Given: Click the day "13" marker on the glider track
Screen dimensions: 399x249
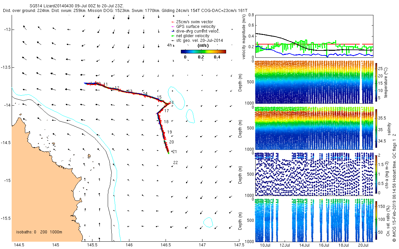Looking at the screenshot, I should coord(130,91).
